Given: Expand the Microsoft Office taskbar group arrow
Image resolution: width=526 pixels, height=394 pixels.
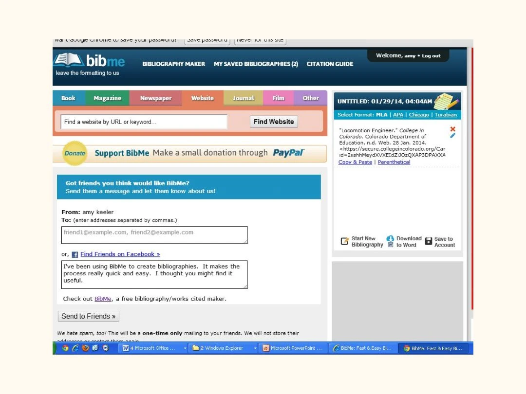Looking at the screenshot, I should pyautogui.click(x=185, y=348).
